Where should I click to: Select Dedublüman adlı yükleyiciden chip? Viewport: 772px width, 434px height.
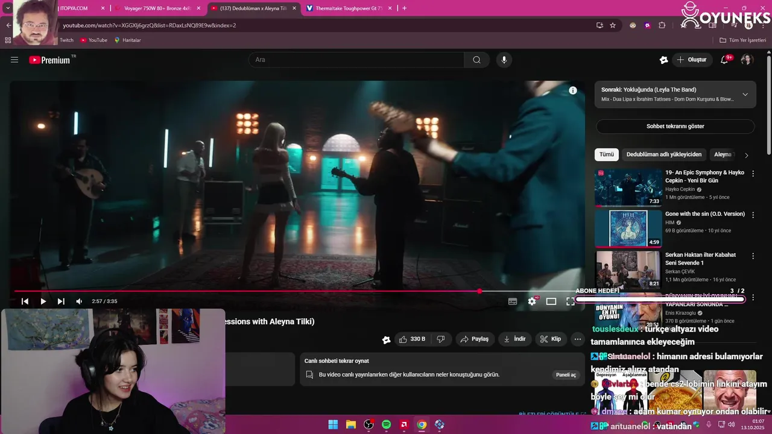tap(664, 154)
